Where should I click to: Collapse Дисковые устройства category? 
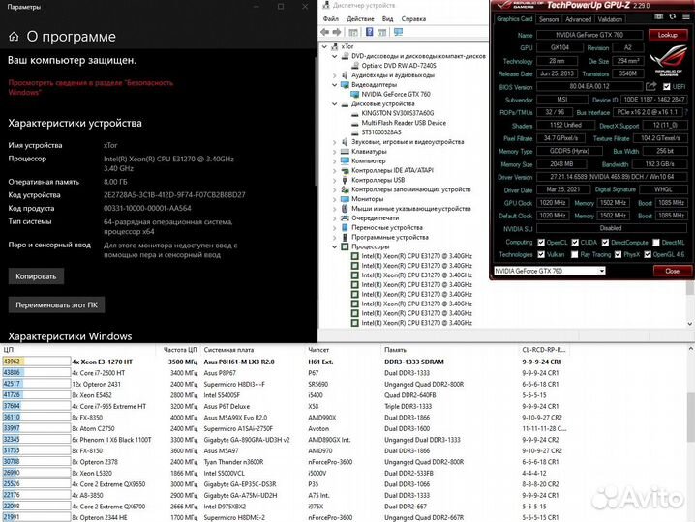pyautogui.click(x=335, y=104)
